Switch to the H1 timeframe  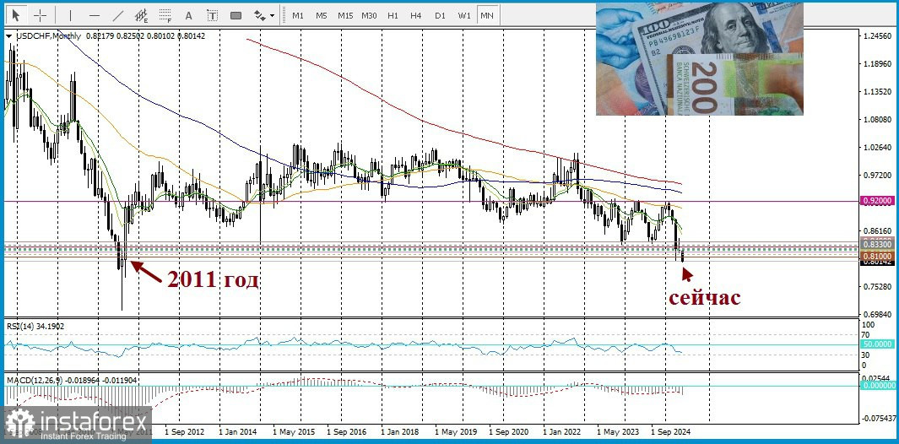click(393, 15)
